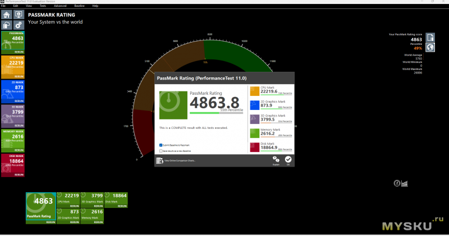This screenshot has height=236, width=449.
Task: Open the Preferences gears icon
Action: point(19,25)
